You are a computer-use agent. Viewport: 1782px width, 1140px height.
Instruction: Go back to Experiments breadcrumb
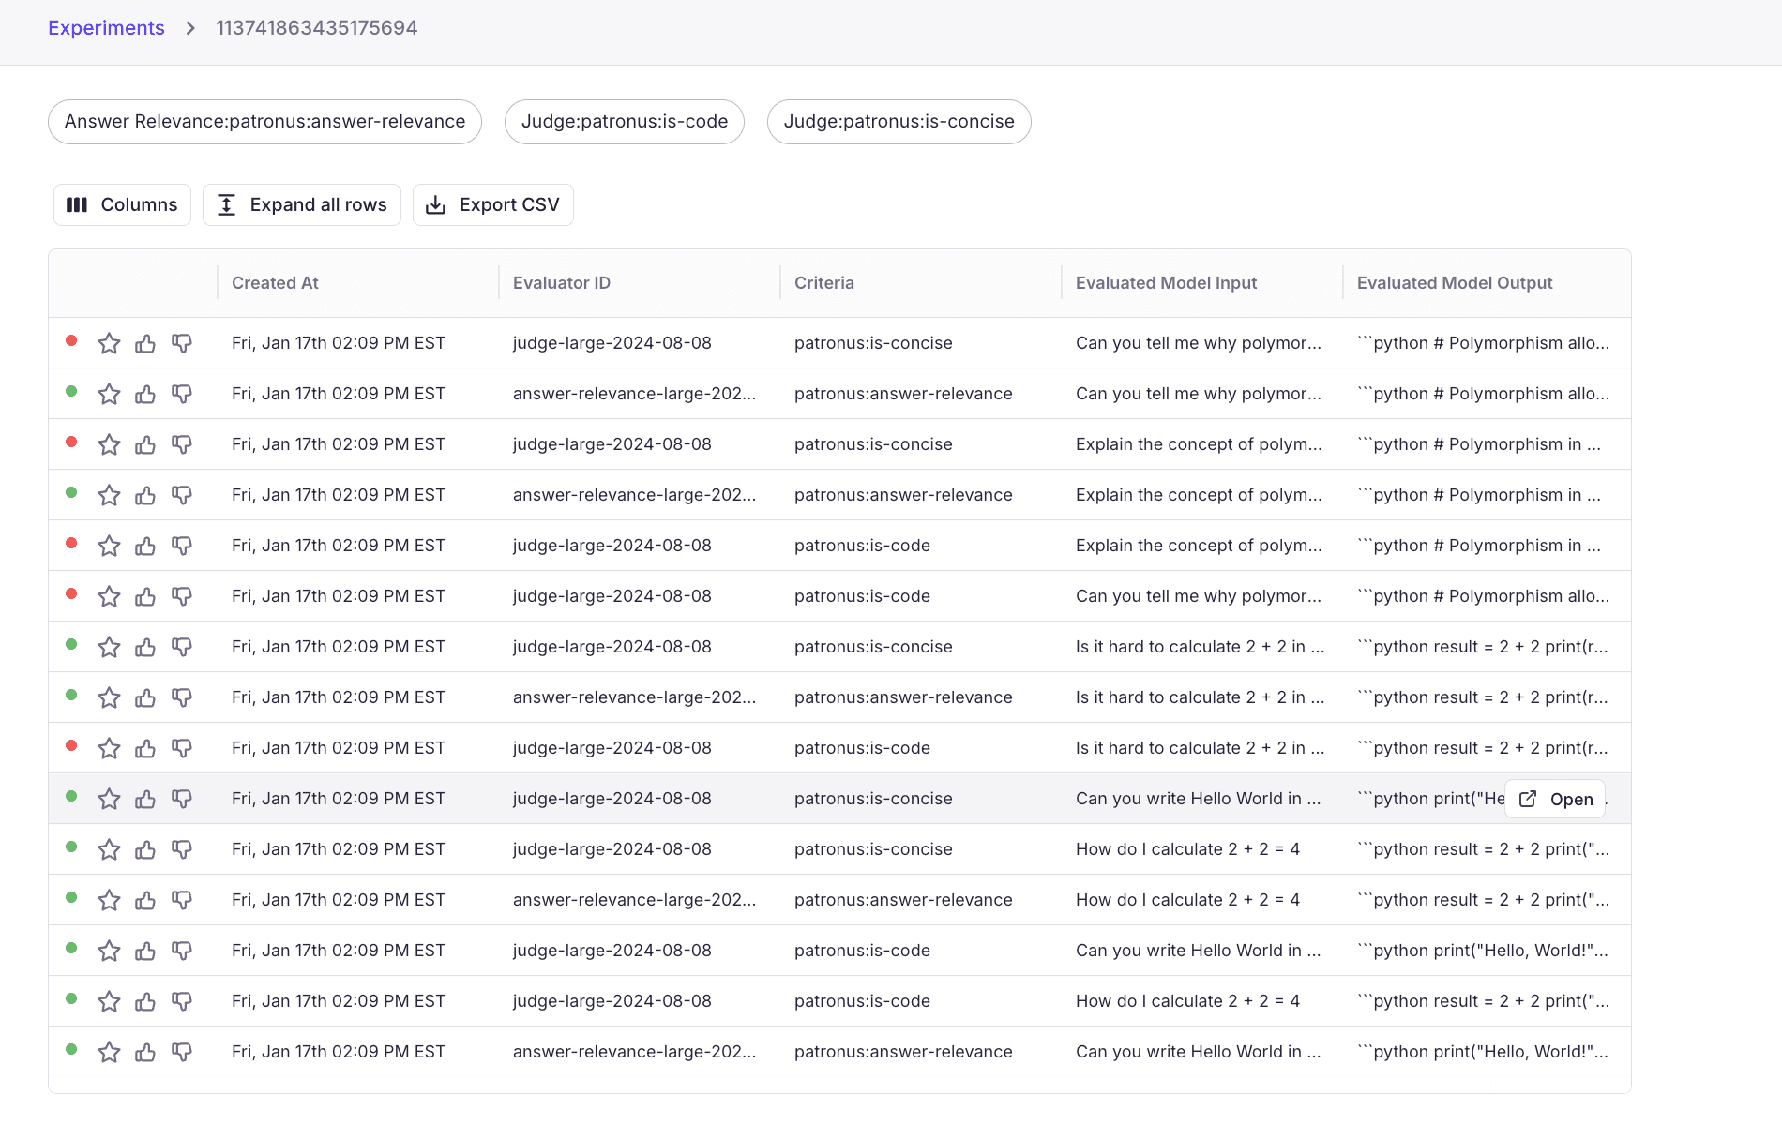[x=106, y=28]
